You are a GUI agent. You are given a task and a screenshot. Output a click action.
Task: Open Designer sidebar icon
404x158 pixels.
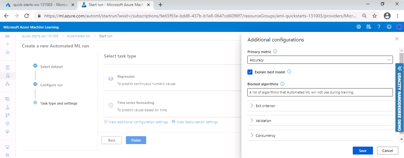point(8,84)
